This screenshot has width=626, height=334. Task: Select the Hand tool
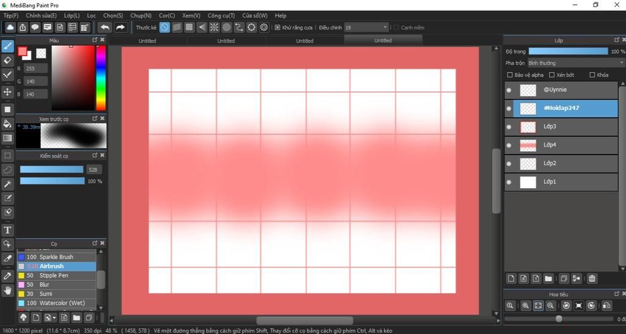(x=7, y=290)
